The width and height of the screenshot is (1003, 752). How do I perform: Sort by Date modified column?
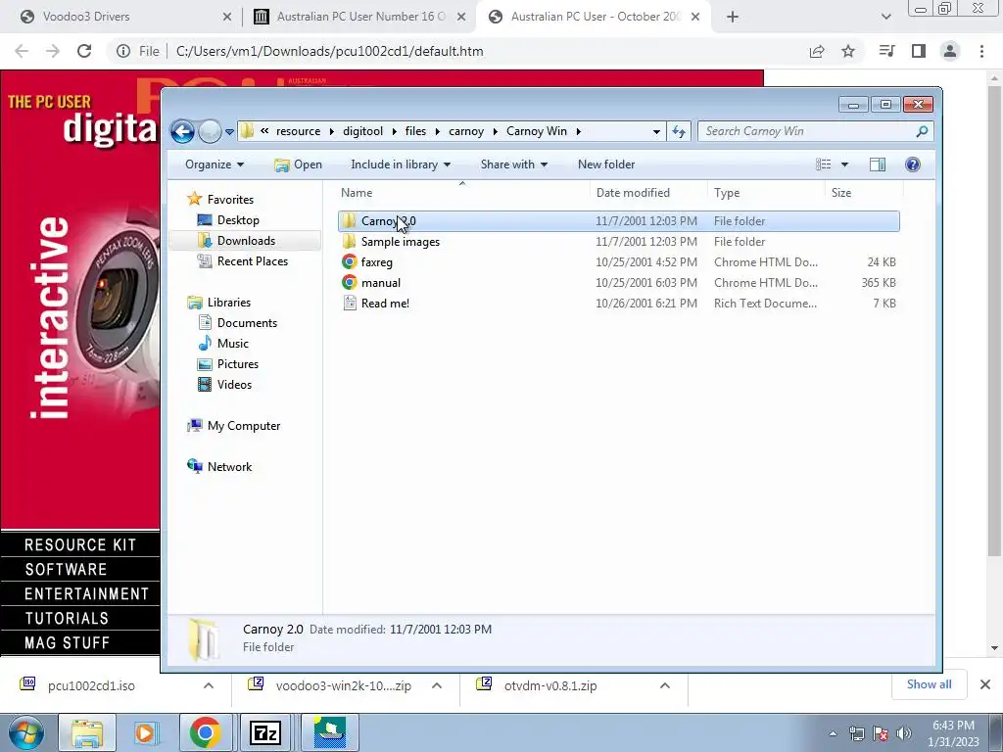(648, 193)
